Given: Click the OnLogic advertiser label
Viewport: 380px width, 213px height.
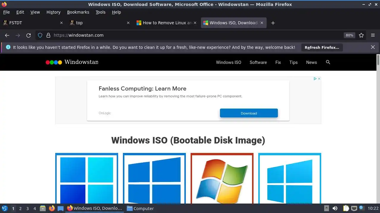Looking at the screenshot, I should pos(104,113).
